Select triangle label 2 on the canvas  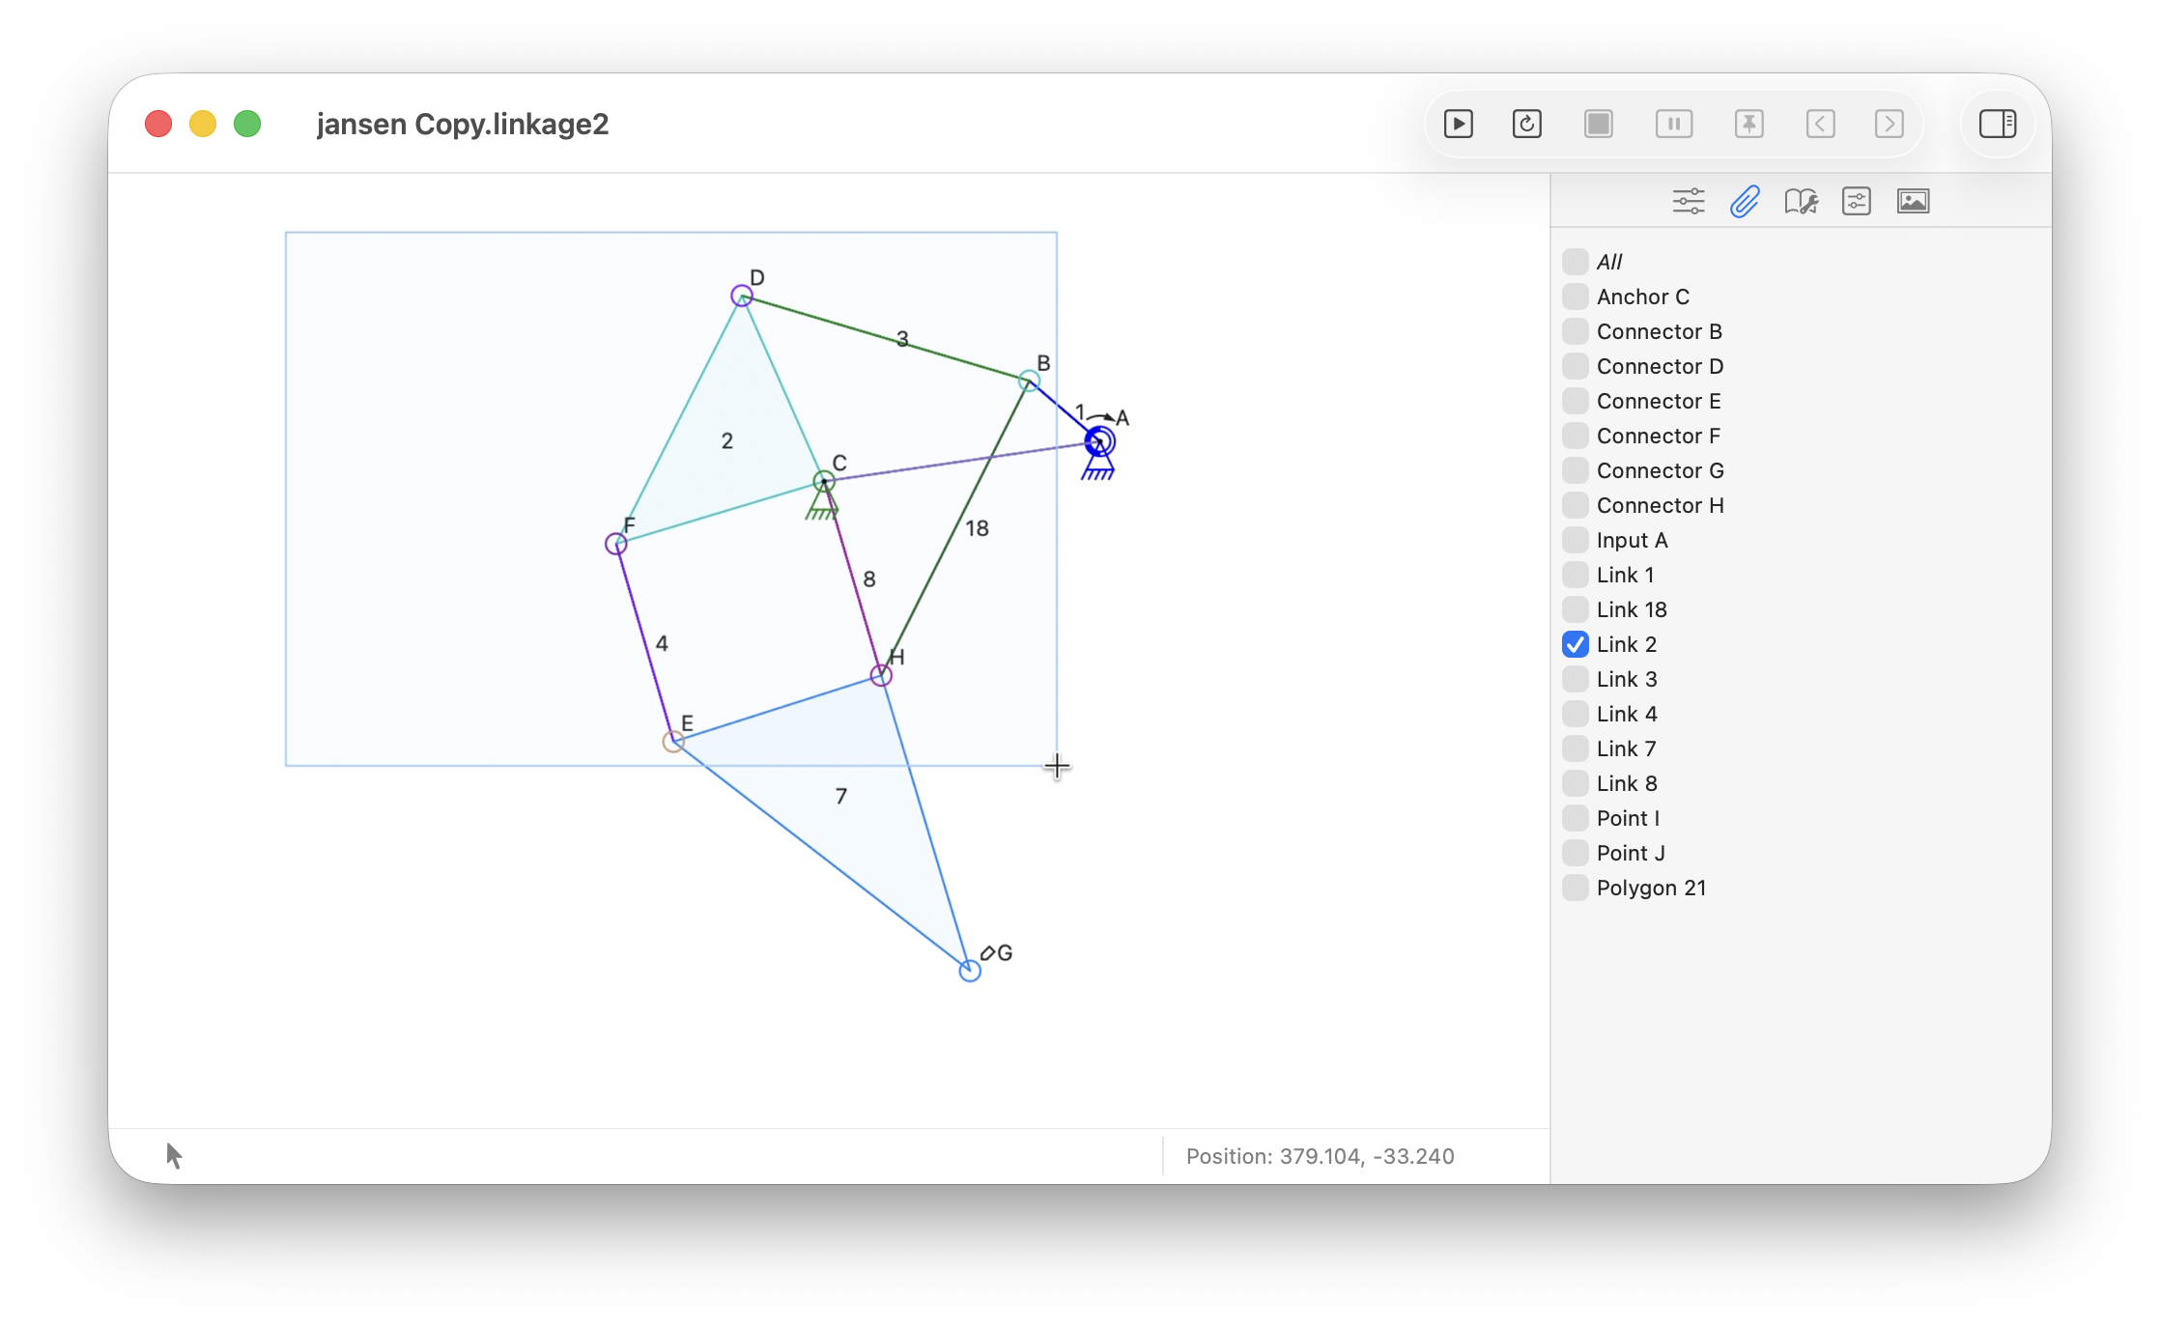point(727,441)
